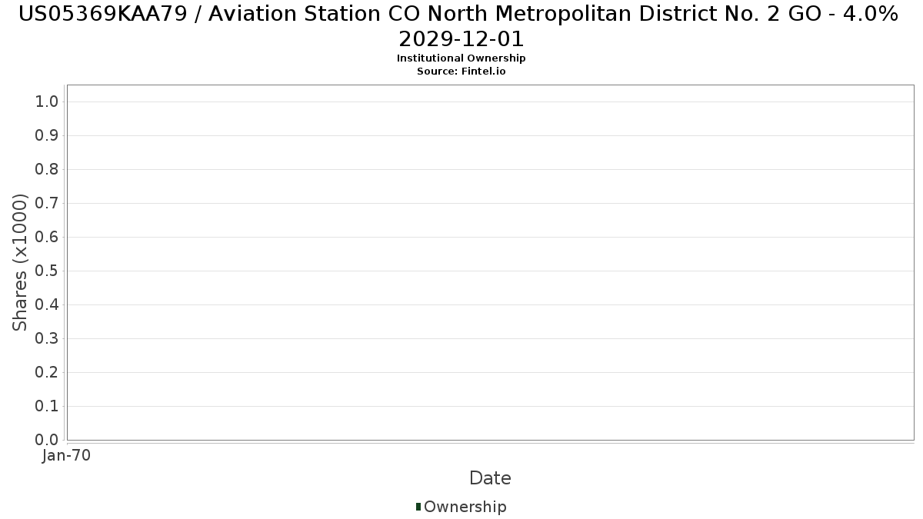The width and height of the screenshot is (923, 519).
Task: Click the 0.2 y-axis tick label
Action: click(x=47, y=373)
